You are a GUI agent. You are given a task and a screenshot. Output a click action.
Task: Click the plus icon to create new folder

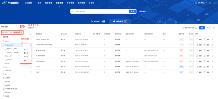coord(22,26)
